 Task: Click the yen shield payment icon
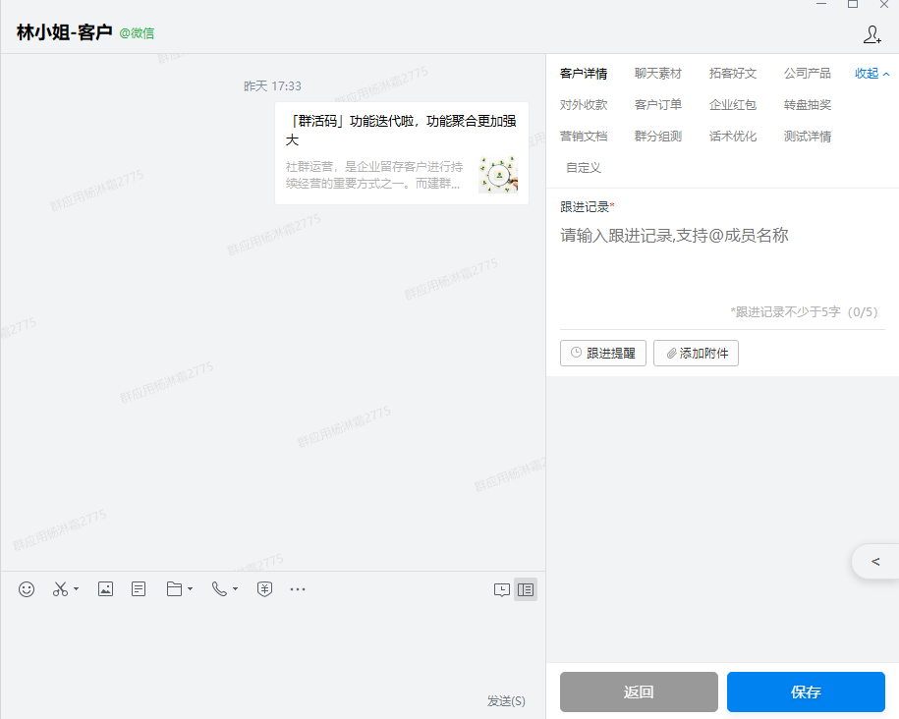pos(264,589)
